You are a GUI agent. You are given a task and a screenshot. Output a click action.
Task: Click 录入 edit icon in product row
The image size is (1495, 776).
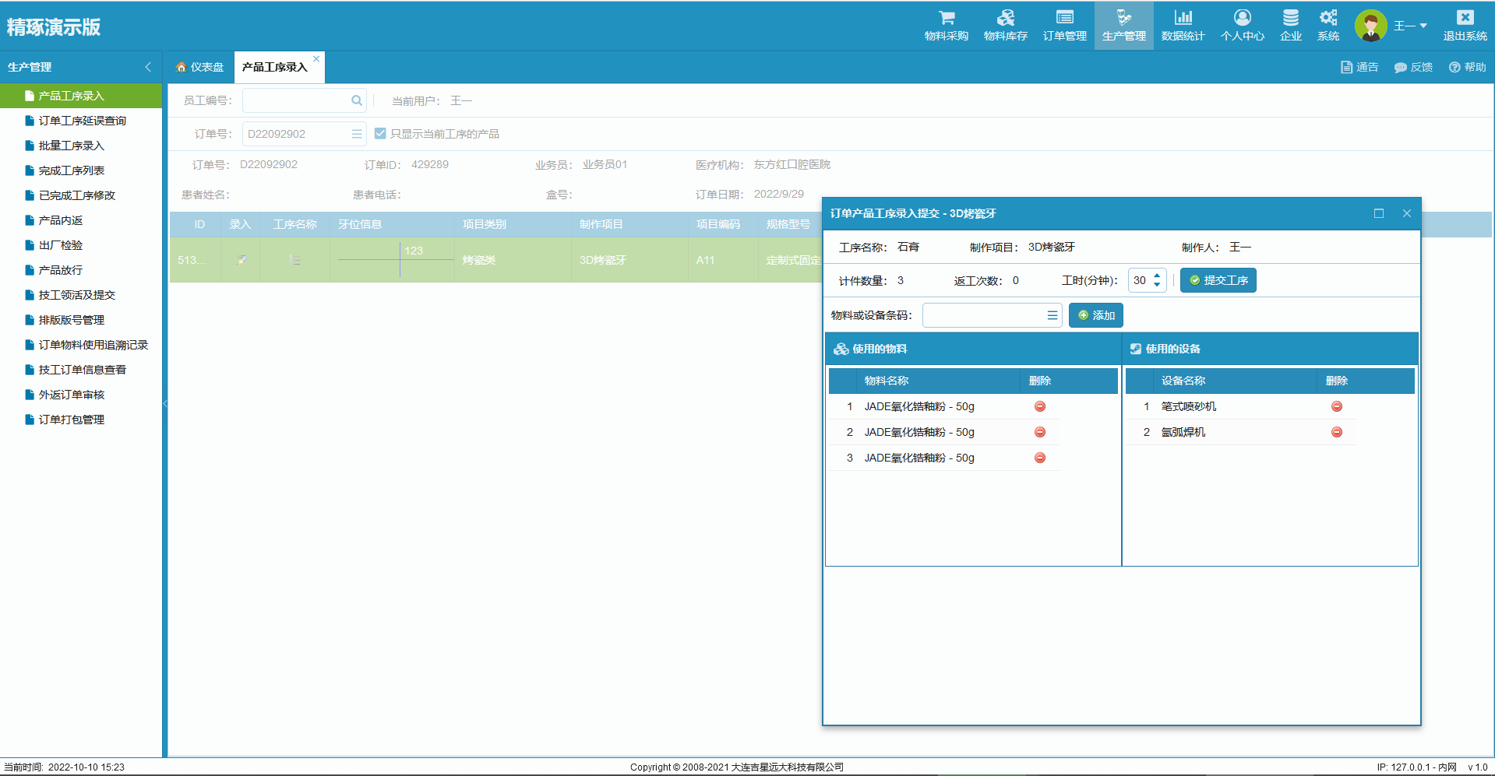tap(242, 260)
